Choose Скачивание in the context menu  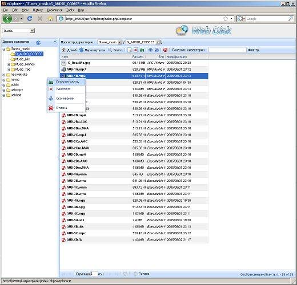65,99
